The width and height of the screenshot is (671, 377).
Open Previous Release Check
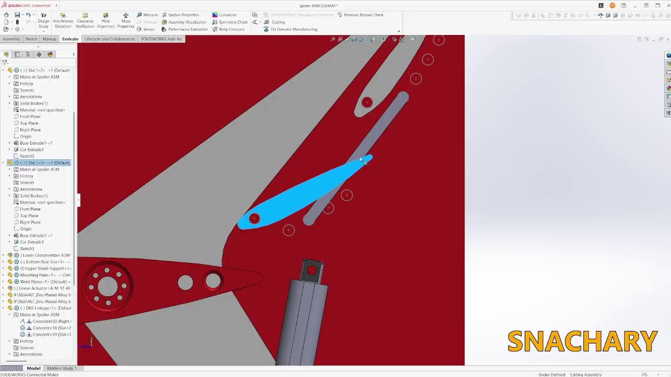pos(360,15)
